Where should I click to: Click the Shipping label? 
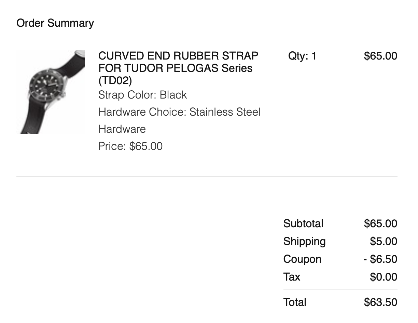(x=304, y=241)
